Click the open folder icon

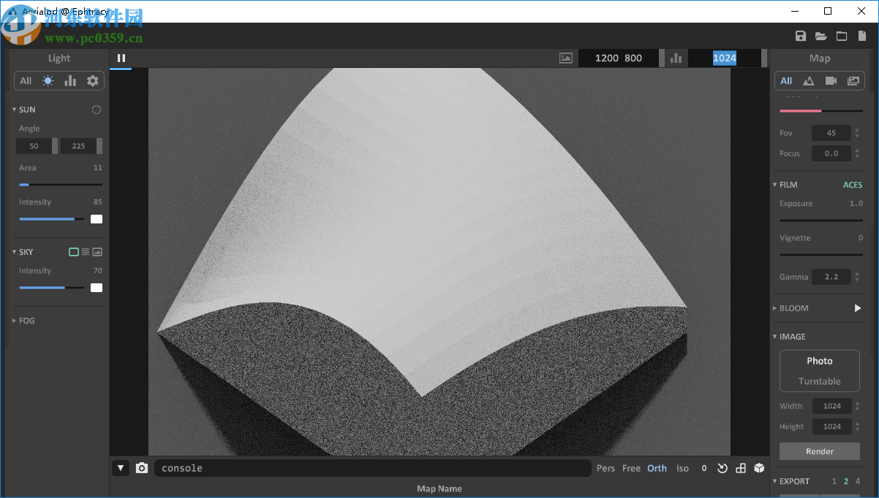(821, 36)
